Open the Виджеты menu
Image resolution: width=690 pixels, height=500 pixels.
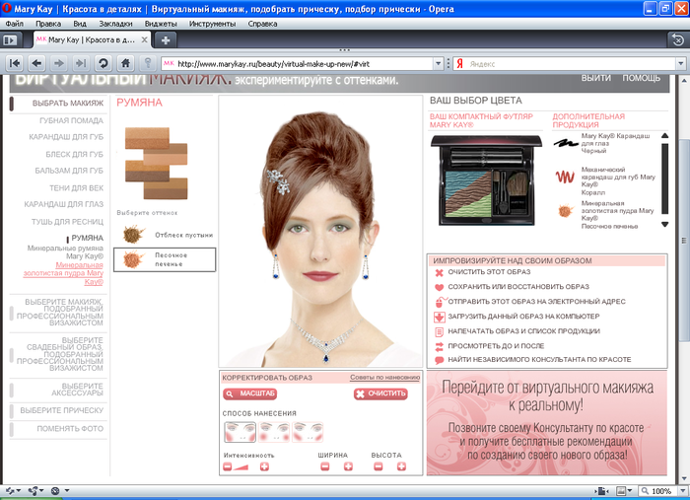click(161, 24)
